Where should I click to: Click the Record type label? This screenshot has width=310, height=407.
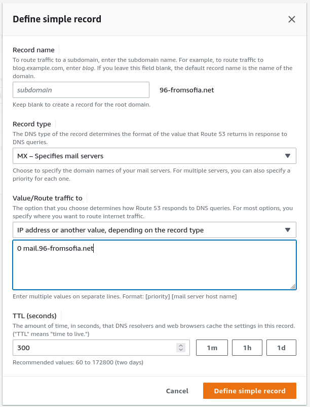point(31,124)
